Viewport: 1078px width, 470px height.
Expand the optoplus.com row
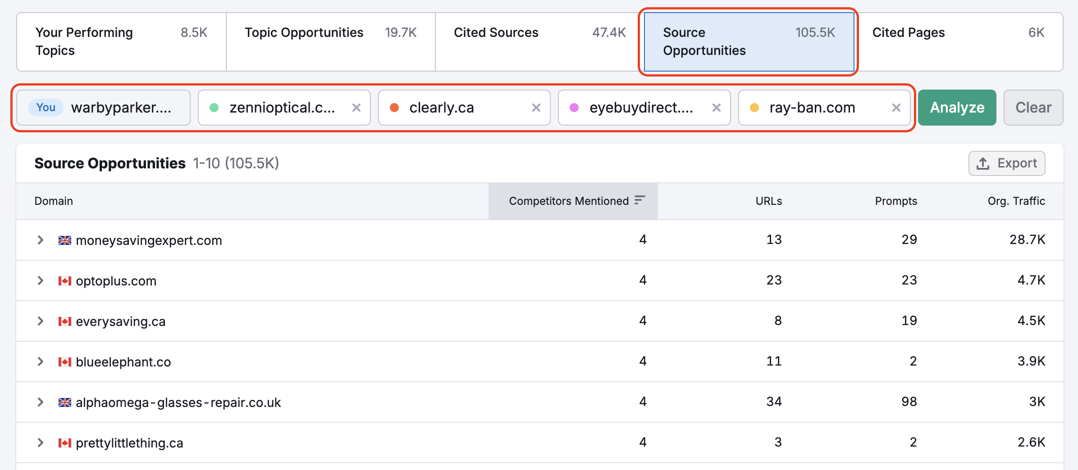[41, 280]
